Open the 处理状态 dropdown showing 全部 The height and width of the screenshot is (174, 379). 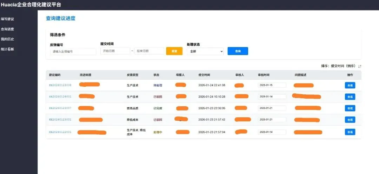[205, 51]
